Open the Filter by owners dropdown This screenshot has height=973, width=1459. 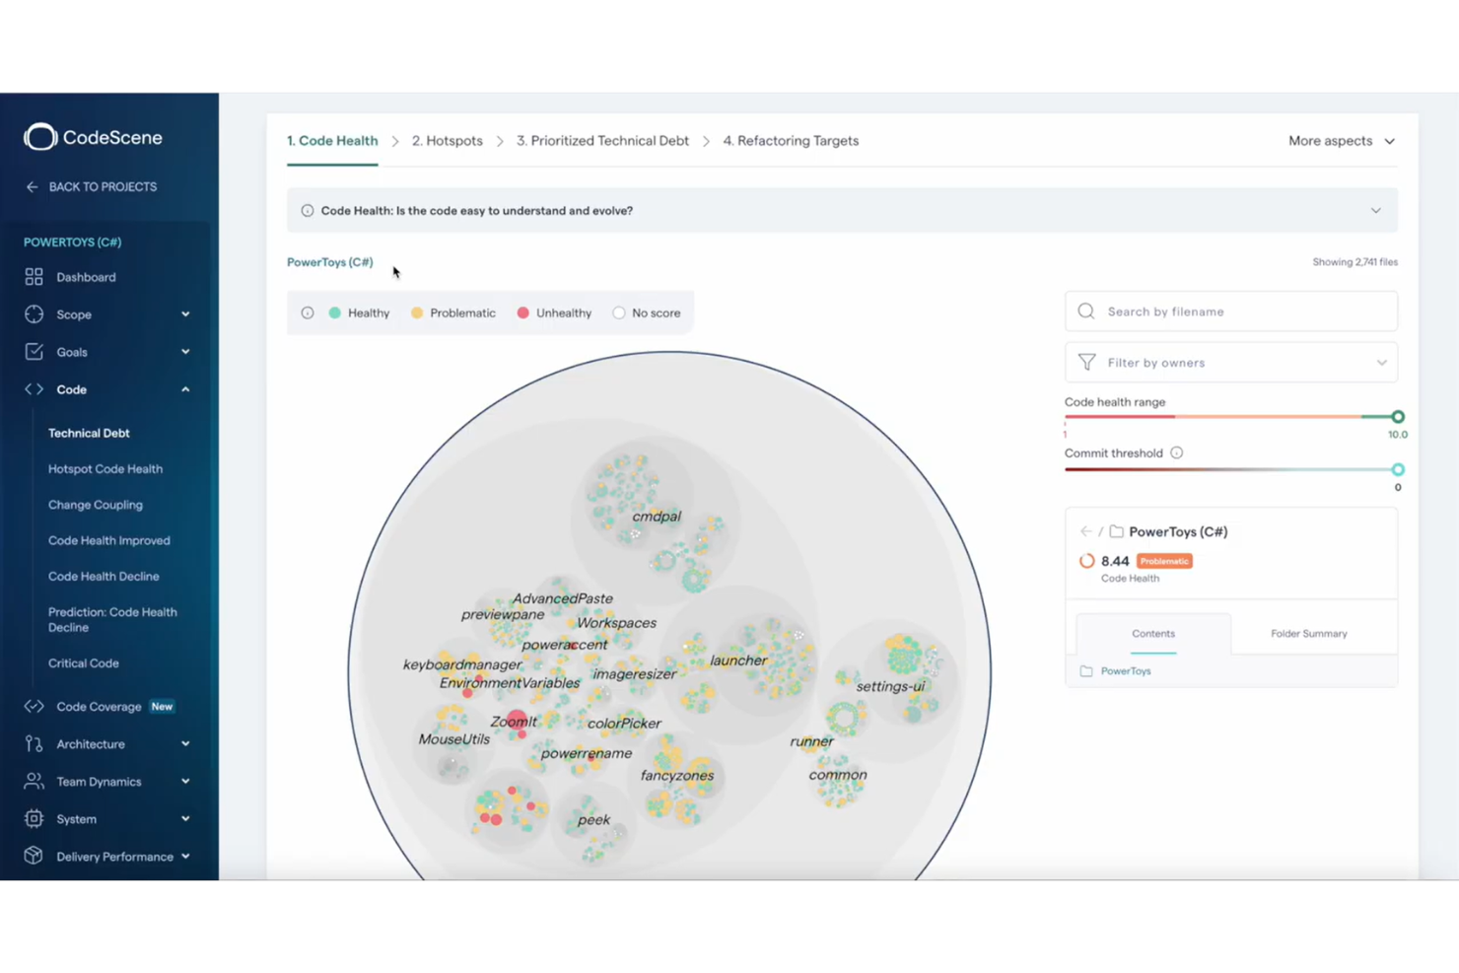coord(1230,363)
